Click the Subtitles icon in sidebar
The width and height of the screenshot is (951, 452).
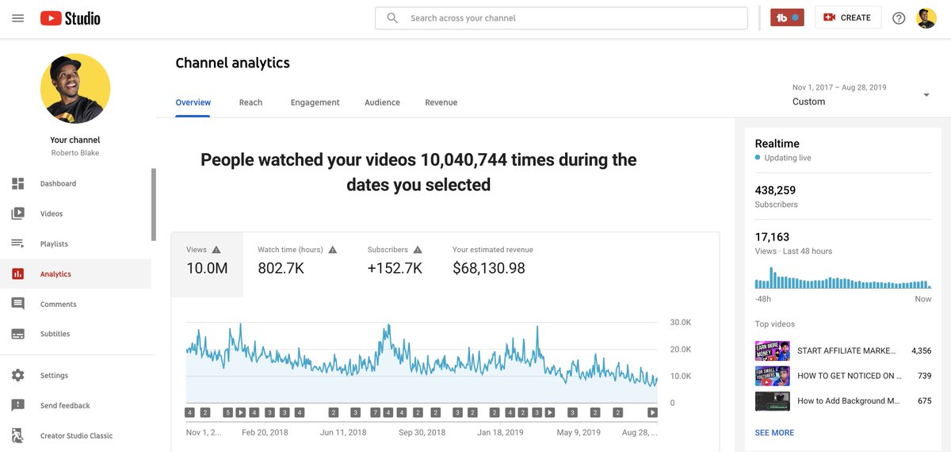(17, 335)
